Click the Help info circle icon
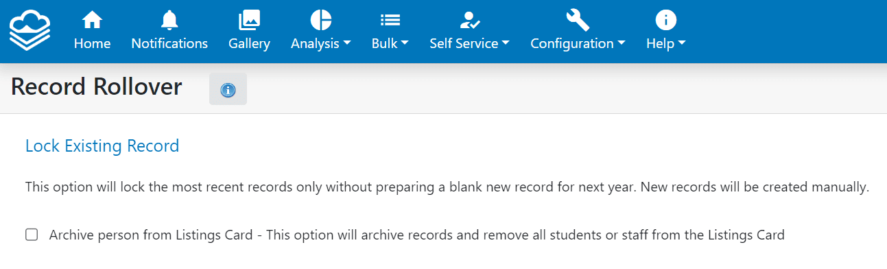This screenshot has width=887, height=269. (666, 20)
